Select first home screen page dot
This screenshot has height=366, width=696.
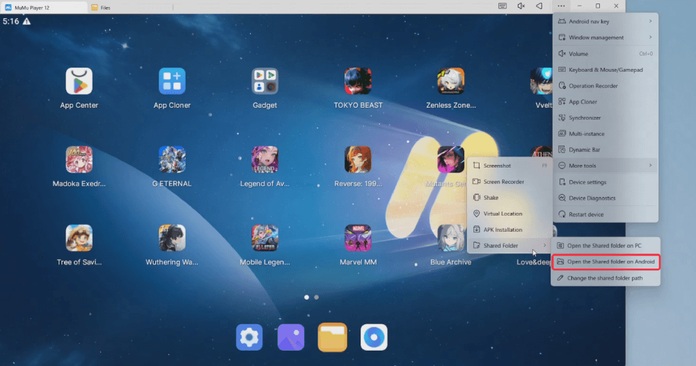(307, 297)
